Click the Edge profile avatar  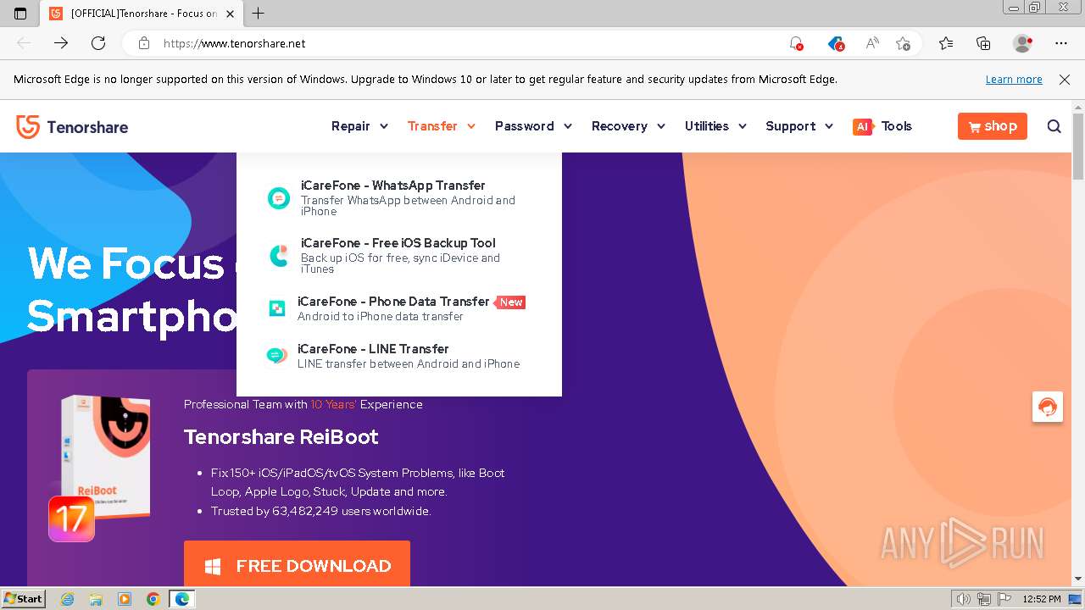1022,43
